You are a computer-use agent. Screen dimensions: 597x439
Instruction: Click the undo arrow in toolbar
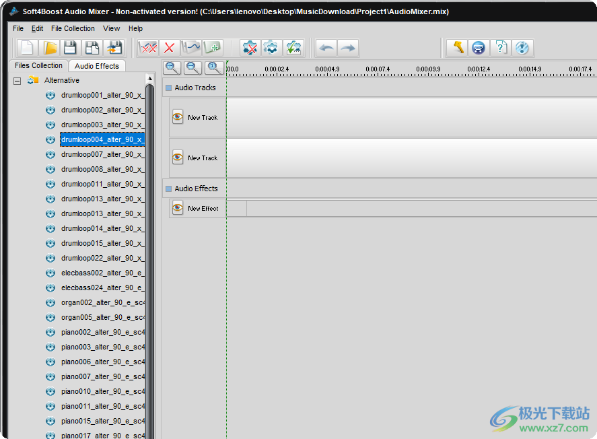[x=326, y=48]
